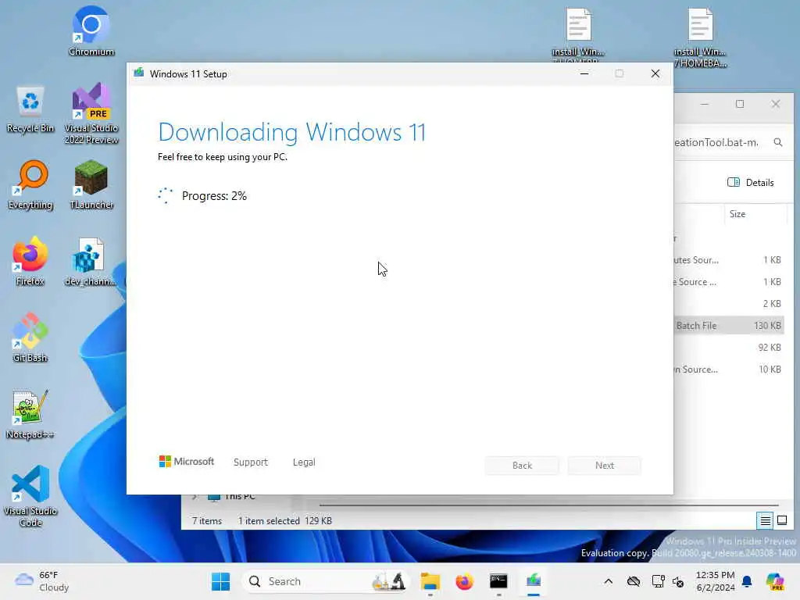Toggle the Details pane in File Explorer
Screen dimensions: 800x600
[750, 183]
